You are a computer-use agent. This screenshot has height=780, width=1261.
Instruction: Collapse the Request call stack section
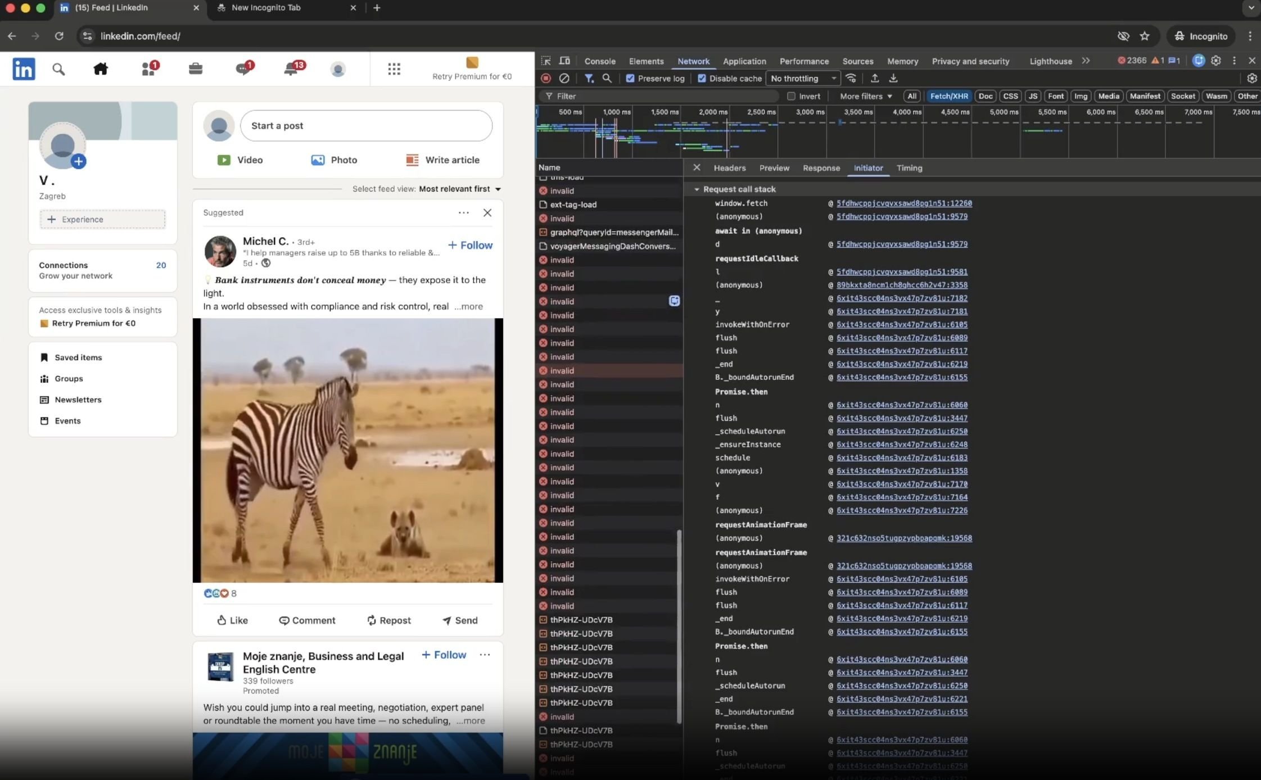[697, 189]
